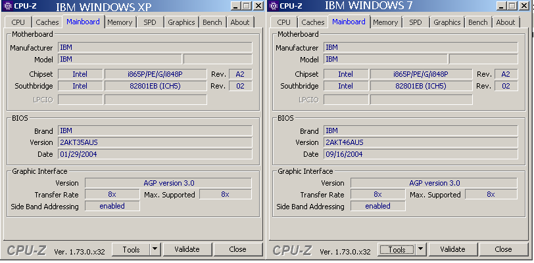Minimize the IBM Windows 7 window

click(x=501, y=6)
